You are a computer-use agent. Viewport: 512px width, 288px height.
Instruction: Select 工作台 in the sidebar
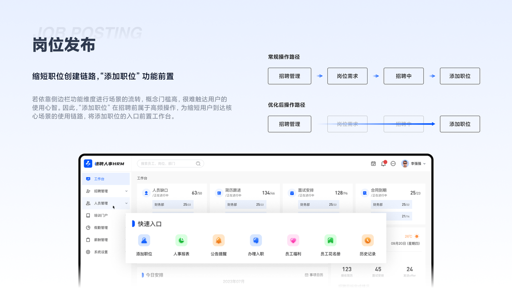click(x=106, y=179)
